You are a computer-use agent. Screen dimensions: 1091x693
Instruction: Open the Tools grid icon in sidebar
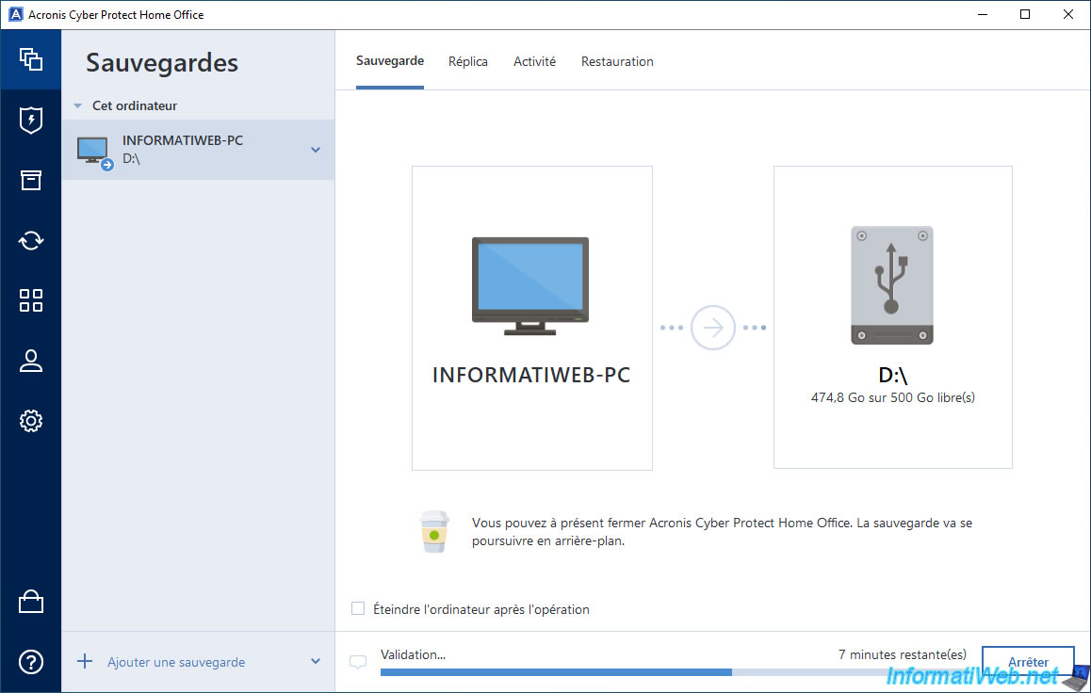(30, 300)
